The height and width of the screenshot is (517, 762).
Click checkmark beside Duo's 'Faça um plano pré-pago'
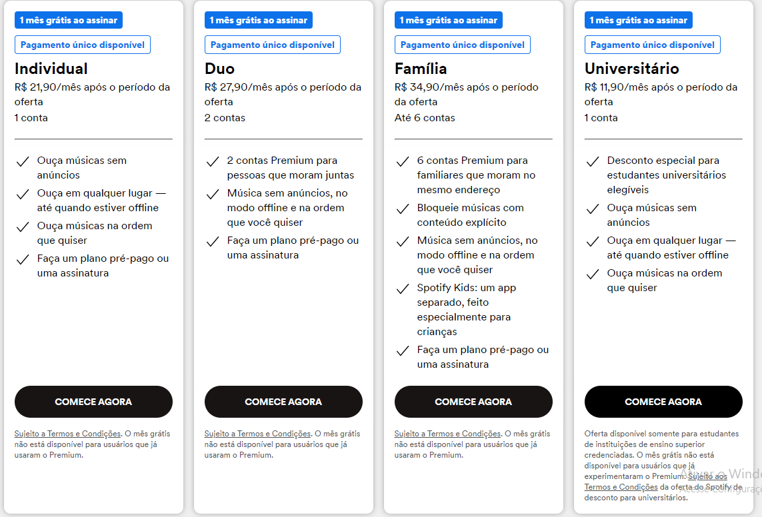pos(213,241)
